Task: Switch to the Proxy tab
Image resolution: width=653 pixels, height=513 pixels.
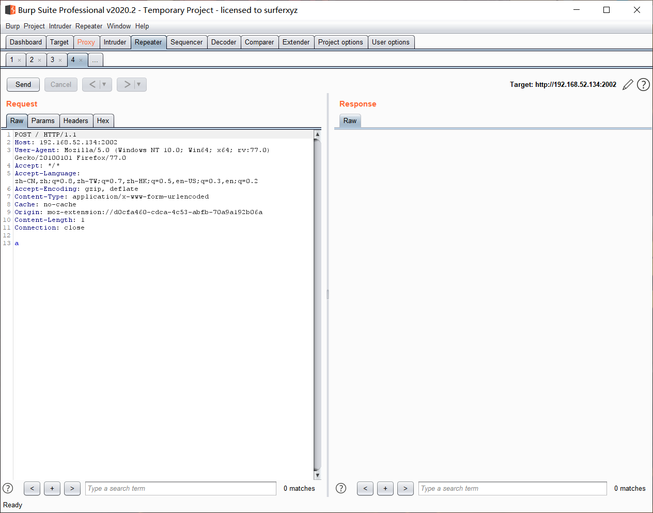Action: (86, 42)
